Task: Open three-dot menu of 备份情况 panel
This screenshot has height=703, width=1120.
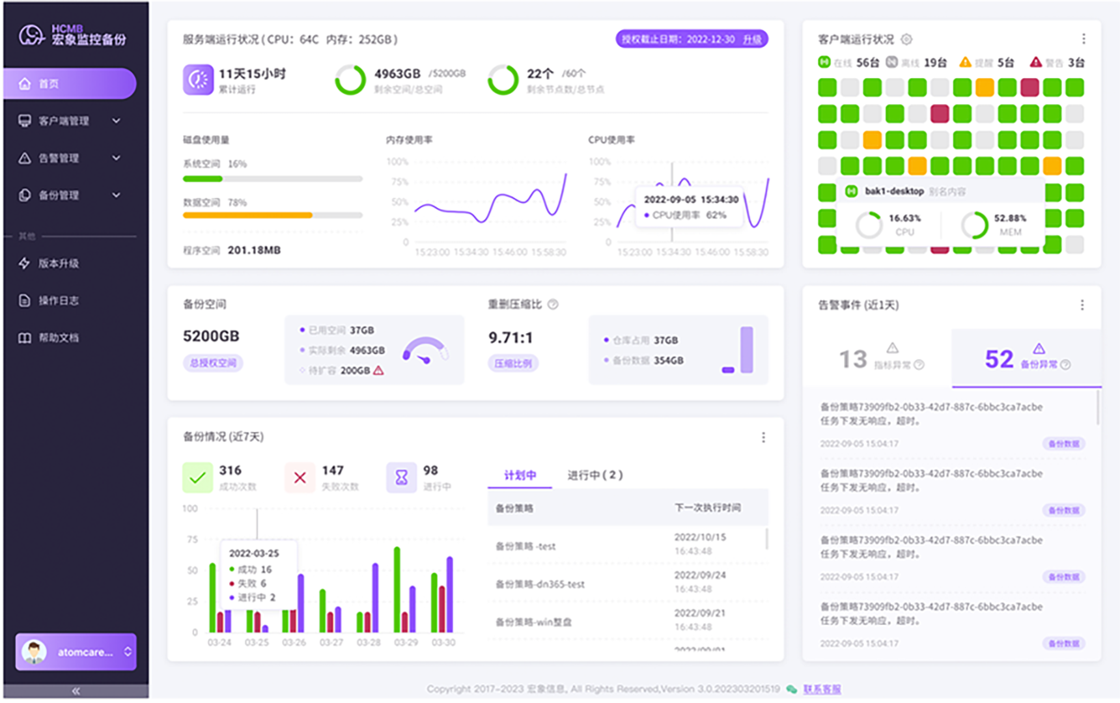Action: point(763,437)
